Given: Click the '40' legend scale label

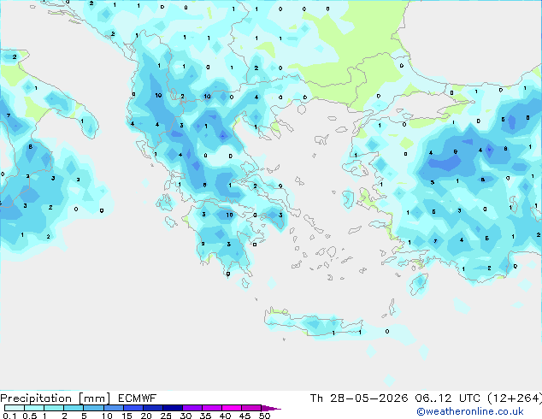Looking at the screenshot, I should click(x=225, y=416).
